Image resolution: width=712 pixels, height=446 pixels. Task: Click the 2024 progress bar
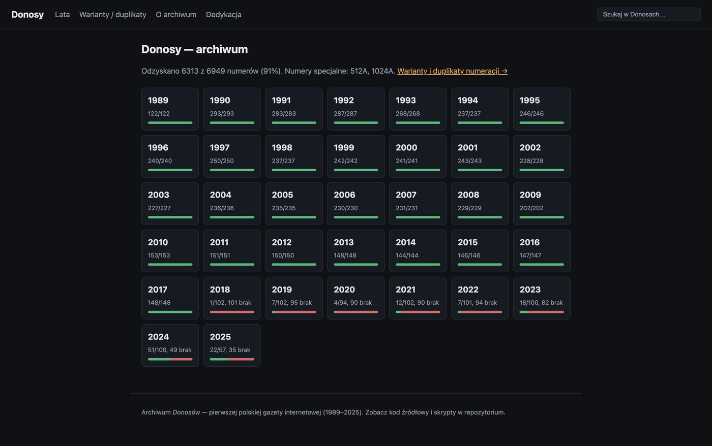coord(170,359)
